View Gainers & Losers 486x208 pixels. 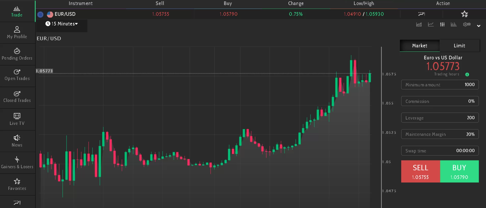coord(17,163)
